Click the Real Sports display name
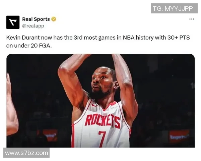This screenshot has width=201, height=161. [36, 19]
